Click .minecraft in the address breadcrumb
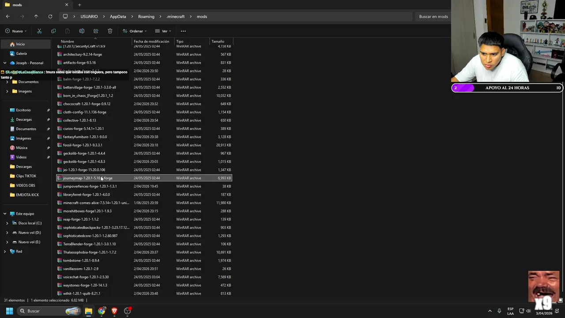This screenshot has width=565, height=318. pyautogui.click(x=175, y=16)
